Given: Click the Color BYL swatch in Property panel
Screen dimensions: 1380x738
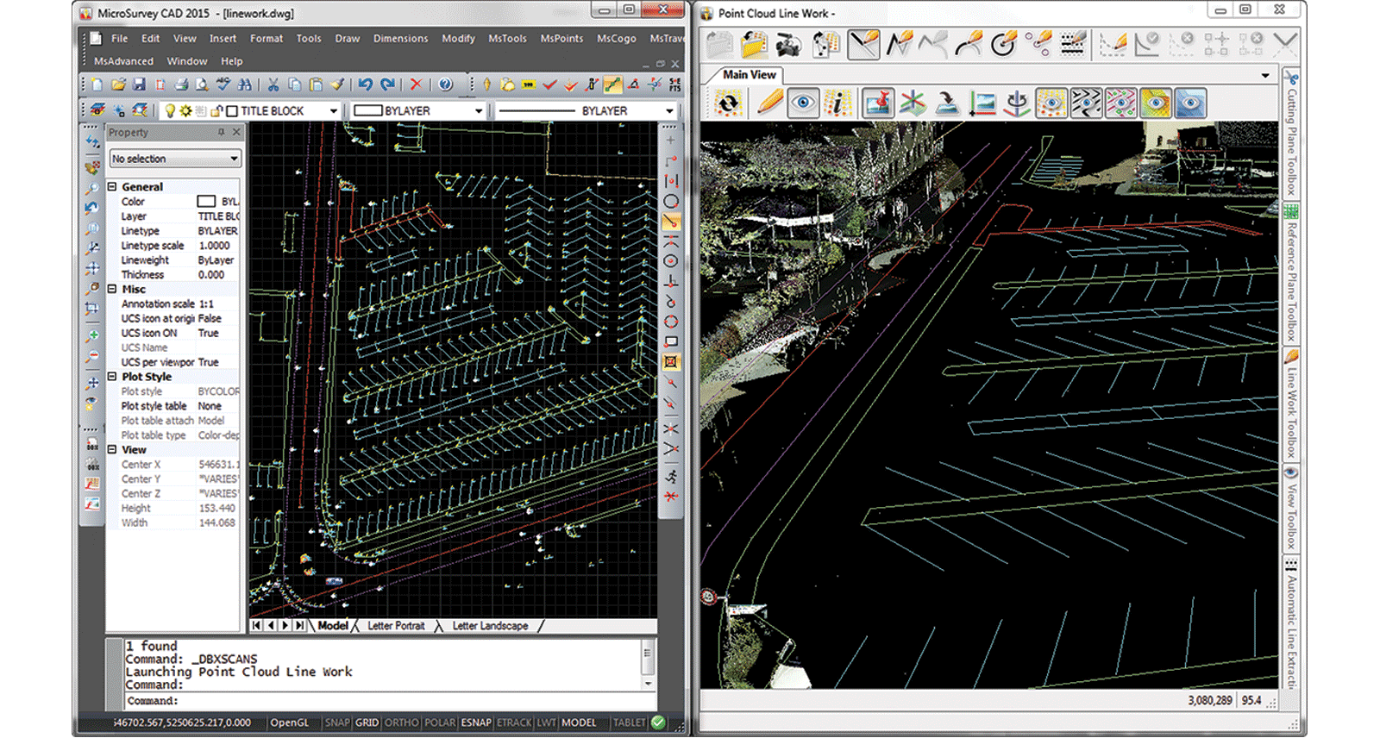Looking at the screenshot, I should tap(206, 202).
